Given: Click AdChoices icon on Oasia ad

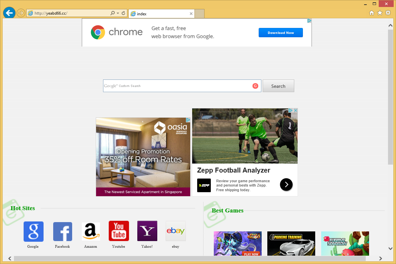Looking at the screenshot, I should click(188, 120).
